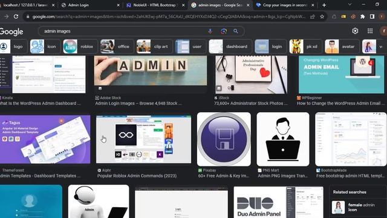Open the browser extensions puzzle icon
The width and height of the screenshot is (387, 218).
pyautogui.click(x=363, y=16)
